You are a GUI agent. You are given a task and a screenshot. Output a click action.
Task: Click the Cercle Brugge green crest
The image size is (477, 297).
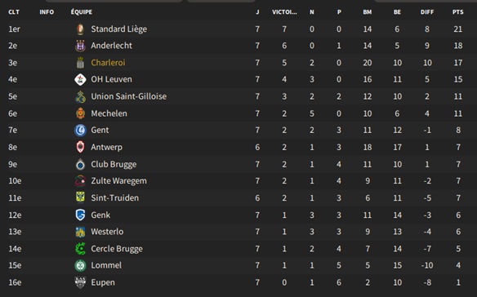(80, 249)
